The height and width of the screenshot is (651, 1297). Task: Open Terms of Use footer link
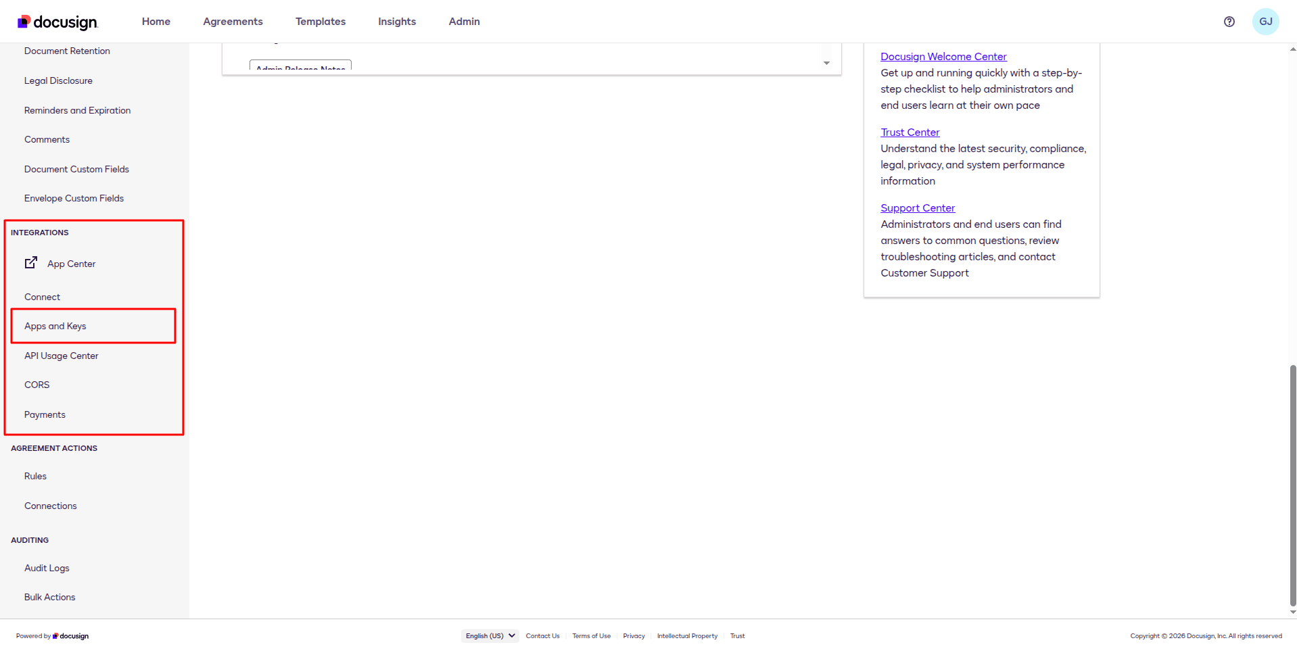591,636
